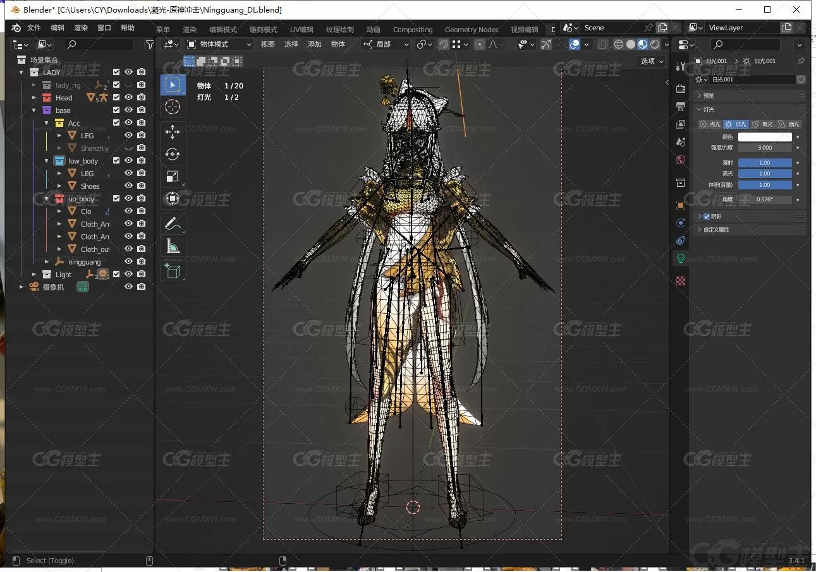Uncheck the Light collection checkbox
The width and height of the screenshot is (816, 572).
click(116, 274)
